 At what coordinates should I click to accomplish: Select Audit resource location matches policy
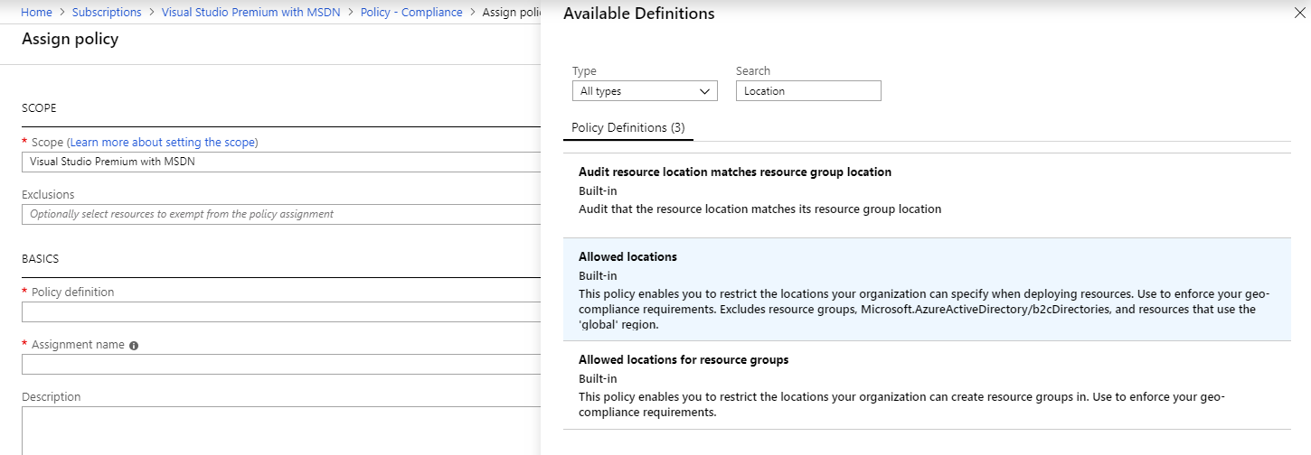734,172
